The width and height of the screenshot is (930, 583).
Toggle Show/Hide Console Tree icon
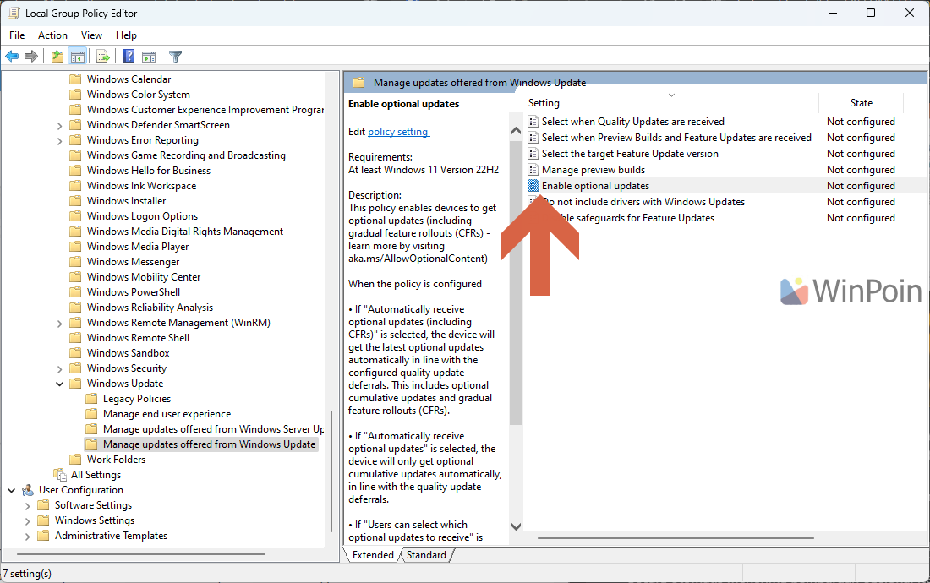coord(77,57)
